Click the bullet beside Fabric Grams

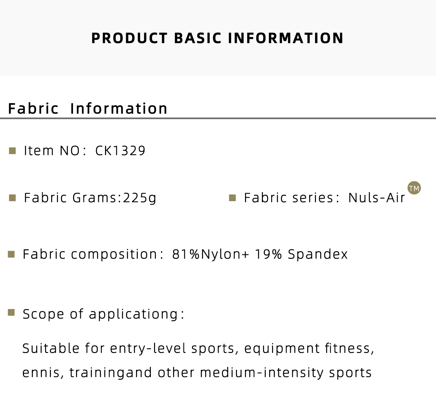coord(12,198)
